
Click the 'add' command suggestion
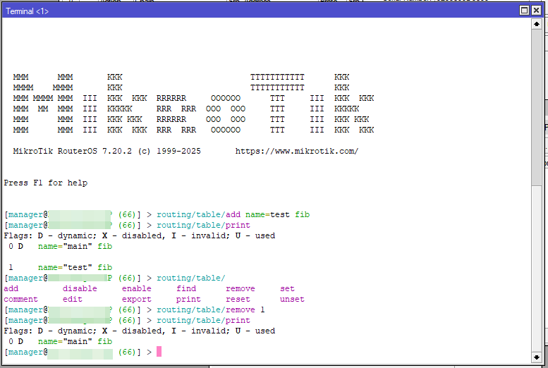point(11,288)
